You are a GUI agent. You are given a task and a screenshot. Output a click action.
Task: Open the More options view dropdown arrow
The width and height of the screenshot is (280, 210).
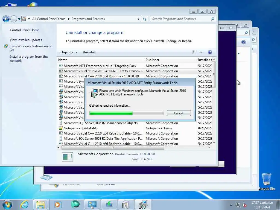point(201,52)
